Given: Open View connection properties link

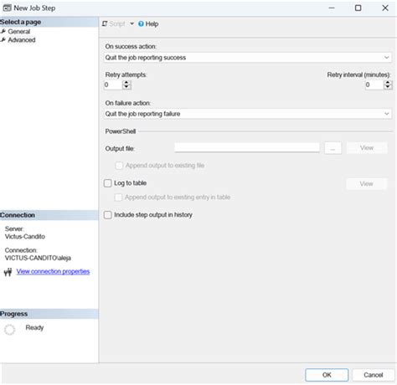Looking at the screenshot, I should pos(53,271).
